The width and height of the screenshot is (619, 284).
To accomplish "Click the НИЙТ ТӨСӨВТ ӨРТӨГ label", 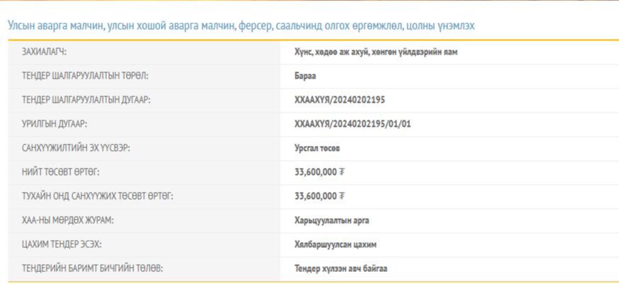I will pyautogui.click(x=61, y=172).
